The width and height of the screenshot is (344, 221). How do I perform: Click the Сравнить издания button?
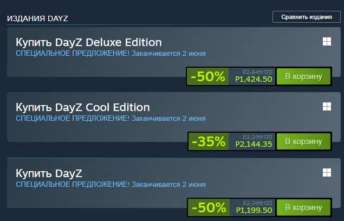click(x=307, y=17)
